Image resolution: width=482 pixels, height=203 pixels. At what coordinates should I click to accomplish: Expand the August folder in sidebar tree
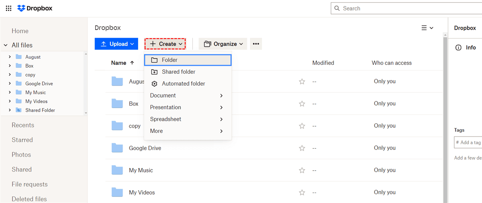click(10, 57)
